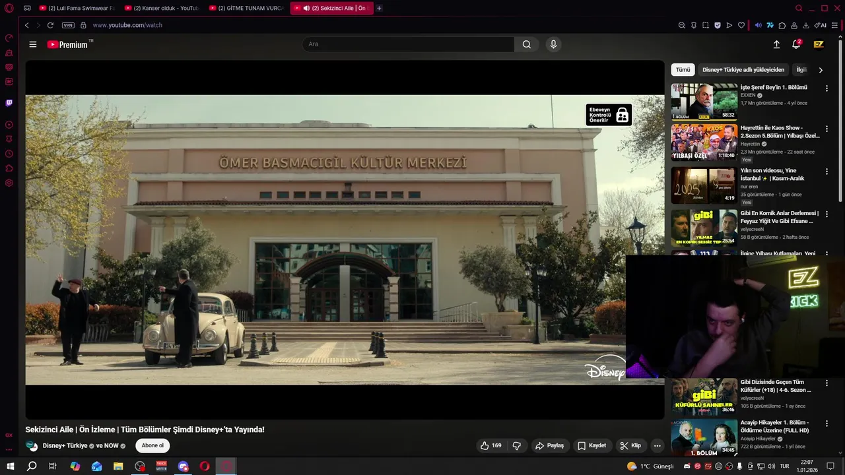This screenshot has width=845, height=475.
Task: Click inside the YouTube Ara search field
Action: pyautogui.click(x=408, y=44)
